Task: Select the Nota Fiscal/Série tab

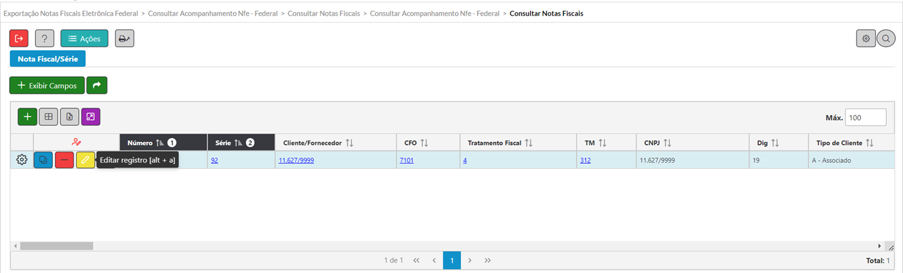Action: click(x=48, y=59)
